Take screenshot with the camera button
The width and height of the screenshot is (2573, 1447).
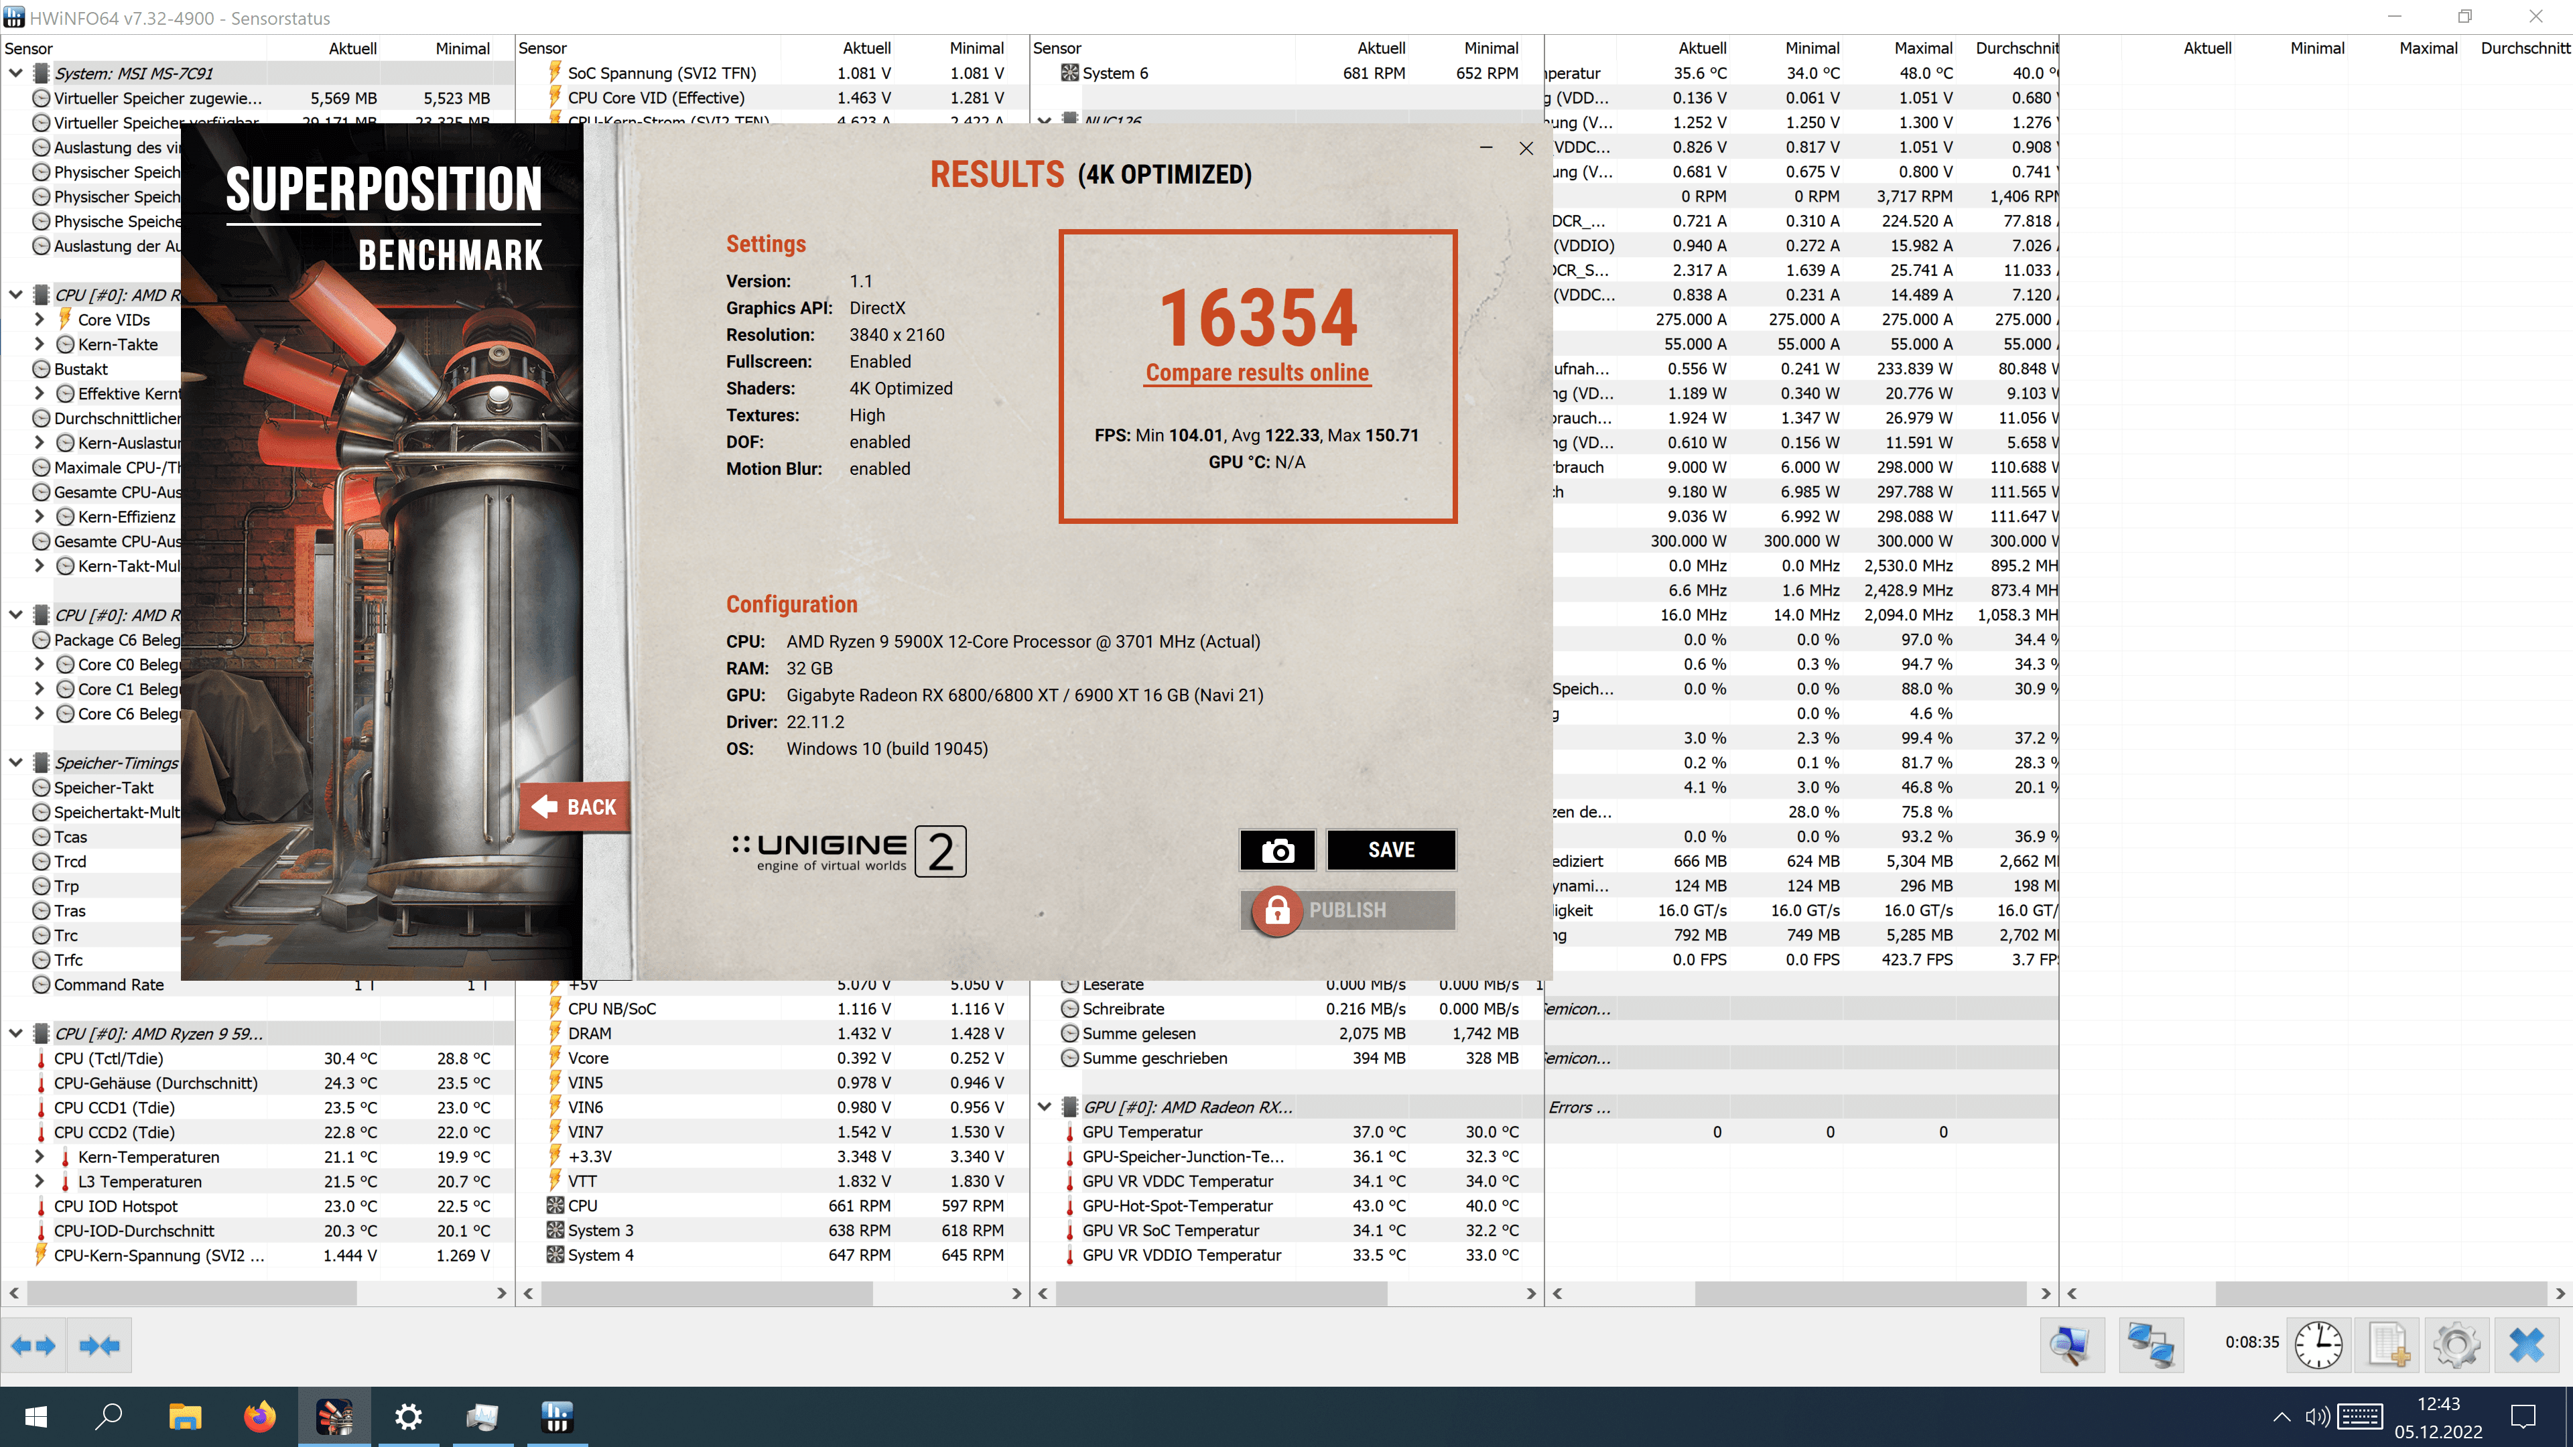(x=1278, y=851)
